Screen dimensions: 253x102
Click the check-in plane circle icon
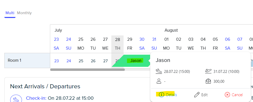coord(16,98)
